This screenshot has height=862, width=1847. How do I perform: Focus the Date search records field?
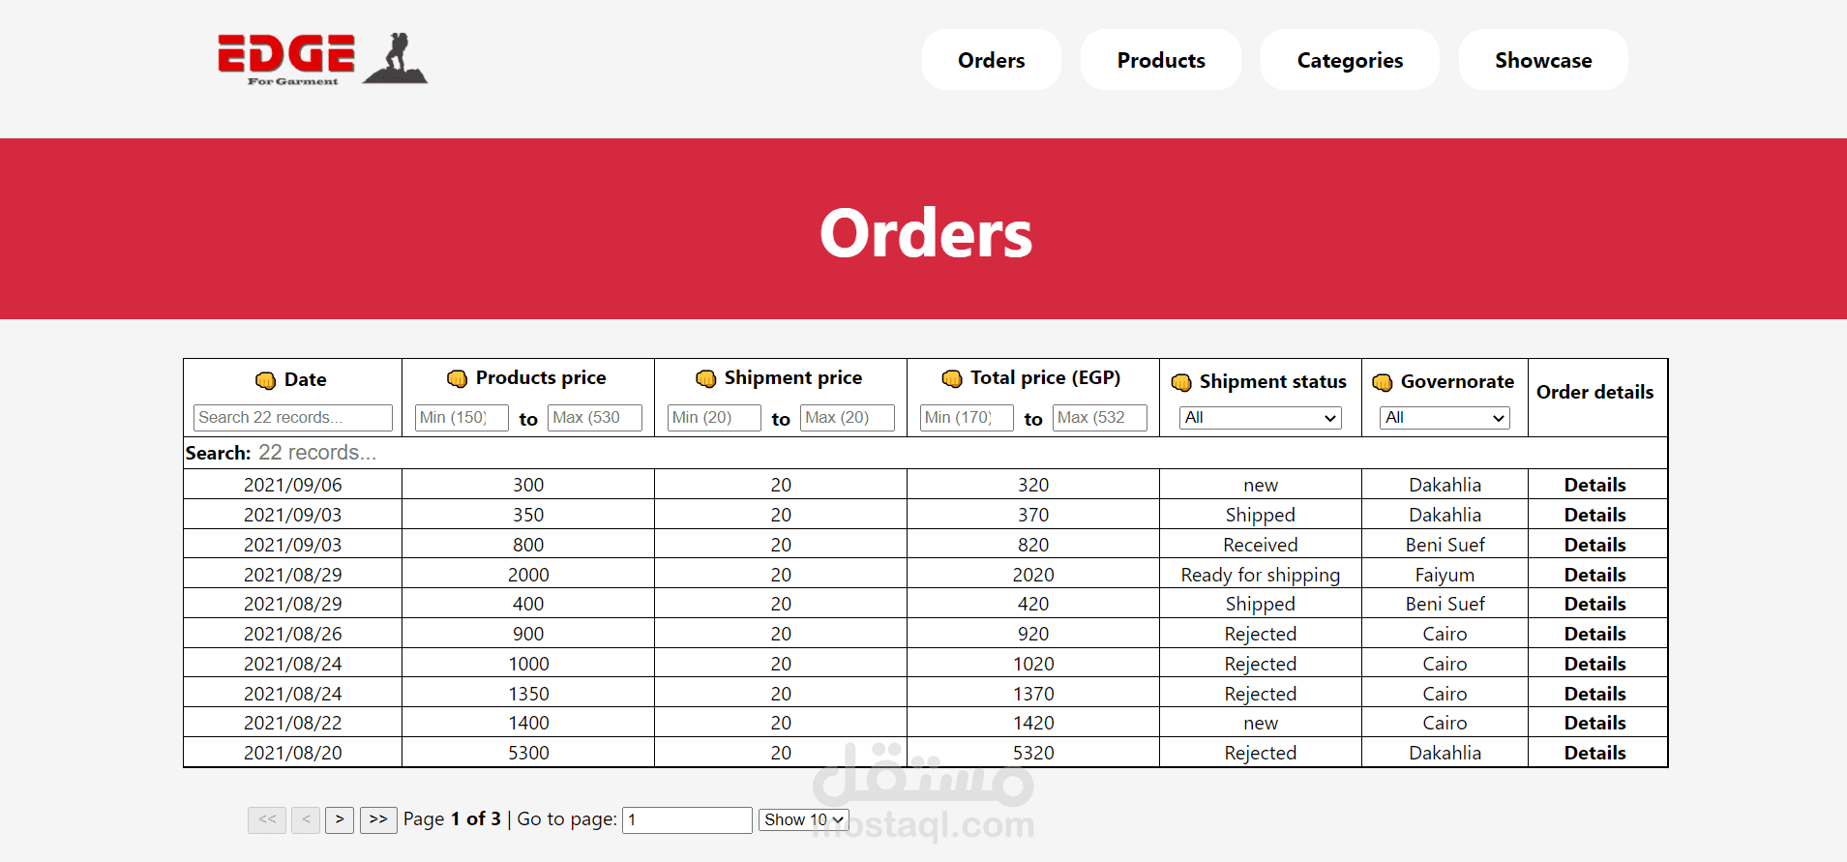point(293,418)
